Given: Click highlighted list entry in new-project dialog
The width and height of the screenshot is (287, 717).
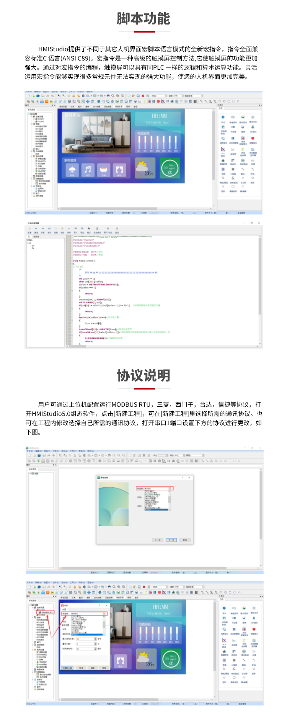Looking at the screenshot, I should [156, 509].
